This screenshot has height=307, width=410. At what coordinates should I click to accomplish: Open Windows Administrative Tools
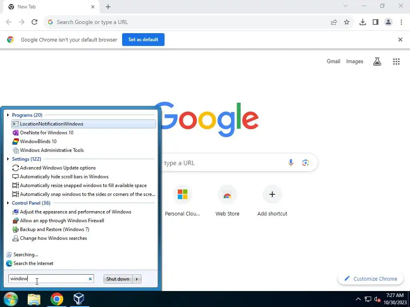coord(84,150)
